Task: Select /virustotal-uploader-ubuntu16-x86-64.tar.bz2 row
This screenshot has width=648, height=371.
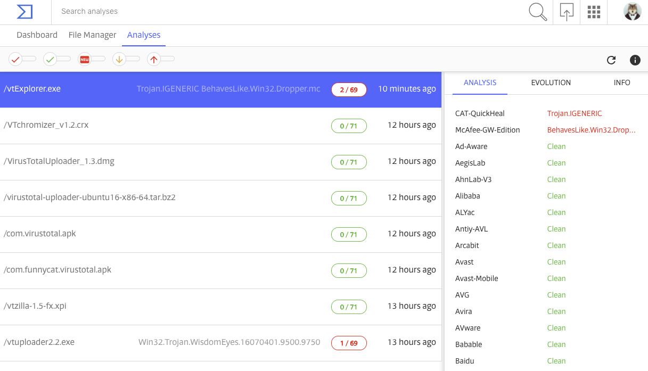Action: coord(221,198)
